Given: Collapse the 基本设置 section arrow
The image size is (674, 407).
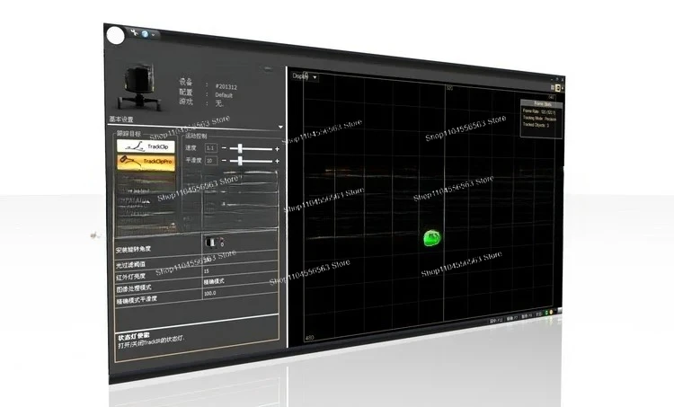Looking at the screenshot, I should (x=280, y=128).
